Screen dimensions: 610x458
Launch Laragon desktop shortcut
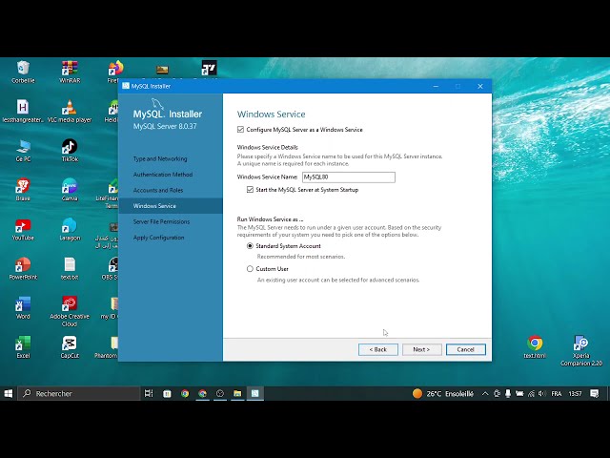coord(70,229)
